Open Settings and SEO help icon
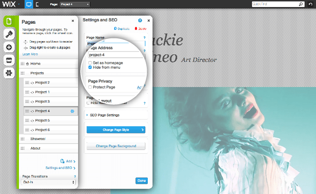 (x=140, y=20)
